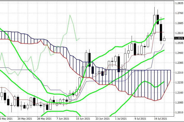184x122 pixels.
Task: Select the 15 Jun 2021 date label
Action: point(83,119)
